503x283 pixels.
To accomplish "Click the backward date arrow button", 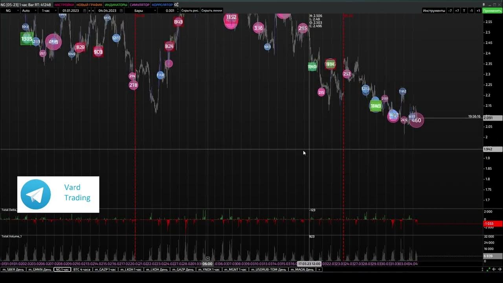I will click(x=93, y=11).
